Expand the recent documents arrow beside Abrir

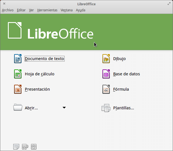click(x=64, y=108)
